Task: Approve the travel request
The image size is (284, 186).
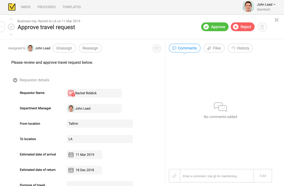Action: 215,27
